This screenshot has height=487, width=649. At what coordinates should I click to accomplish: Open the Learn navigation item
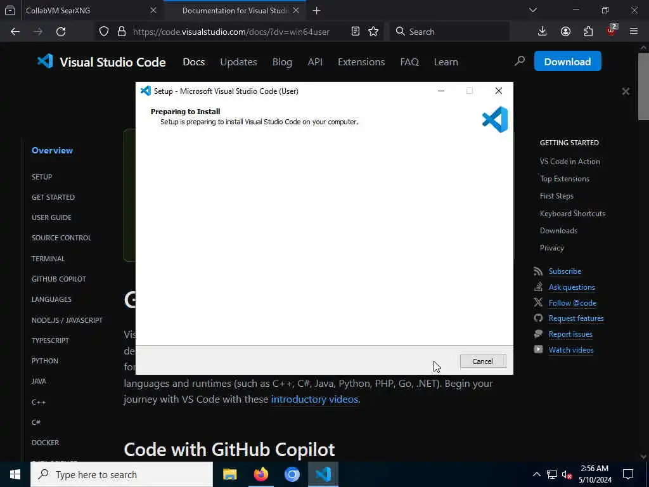coord(446,62)
